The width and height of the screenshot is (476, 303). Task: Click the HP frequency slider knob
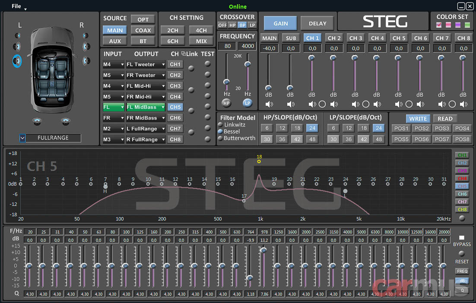pos(226,82)
